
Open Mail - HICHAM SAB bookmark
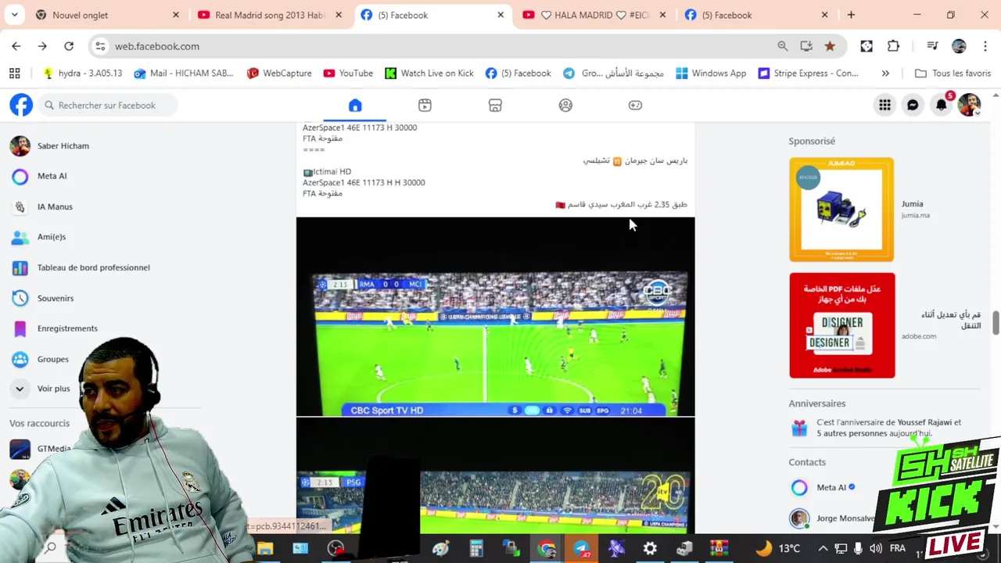coord(184,73)
